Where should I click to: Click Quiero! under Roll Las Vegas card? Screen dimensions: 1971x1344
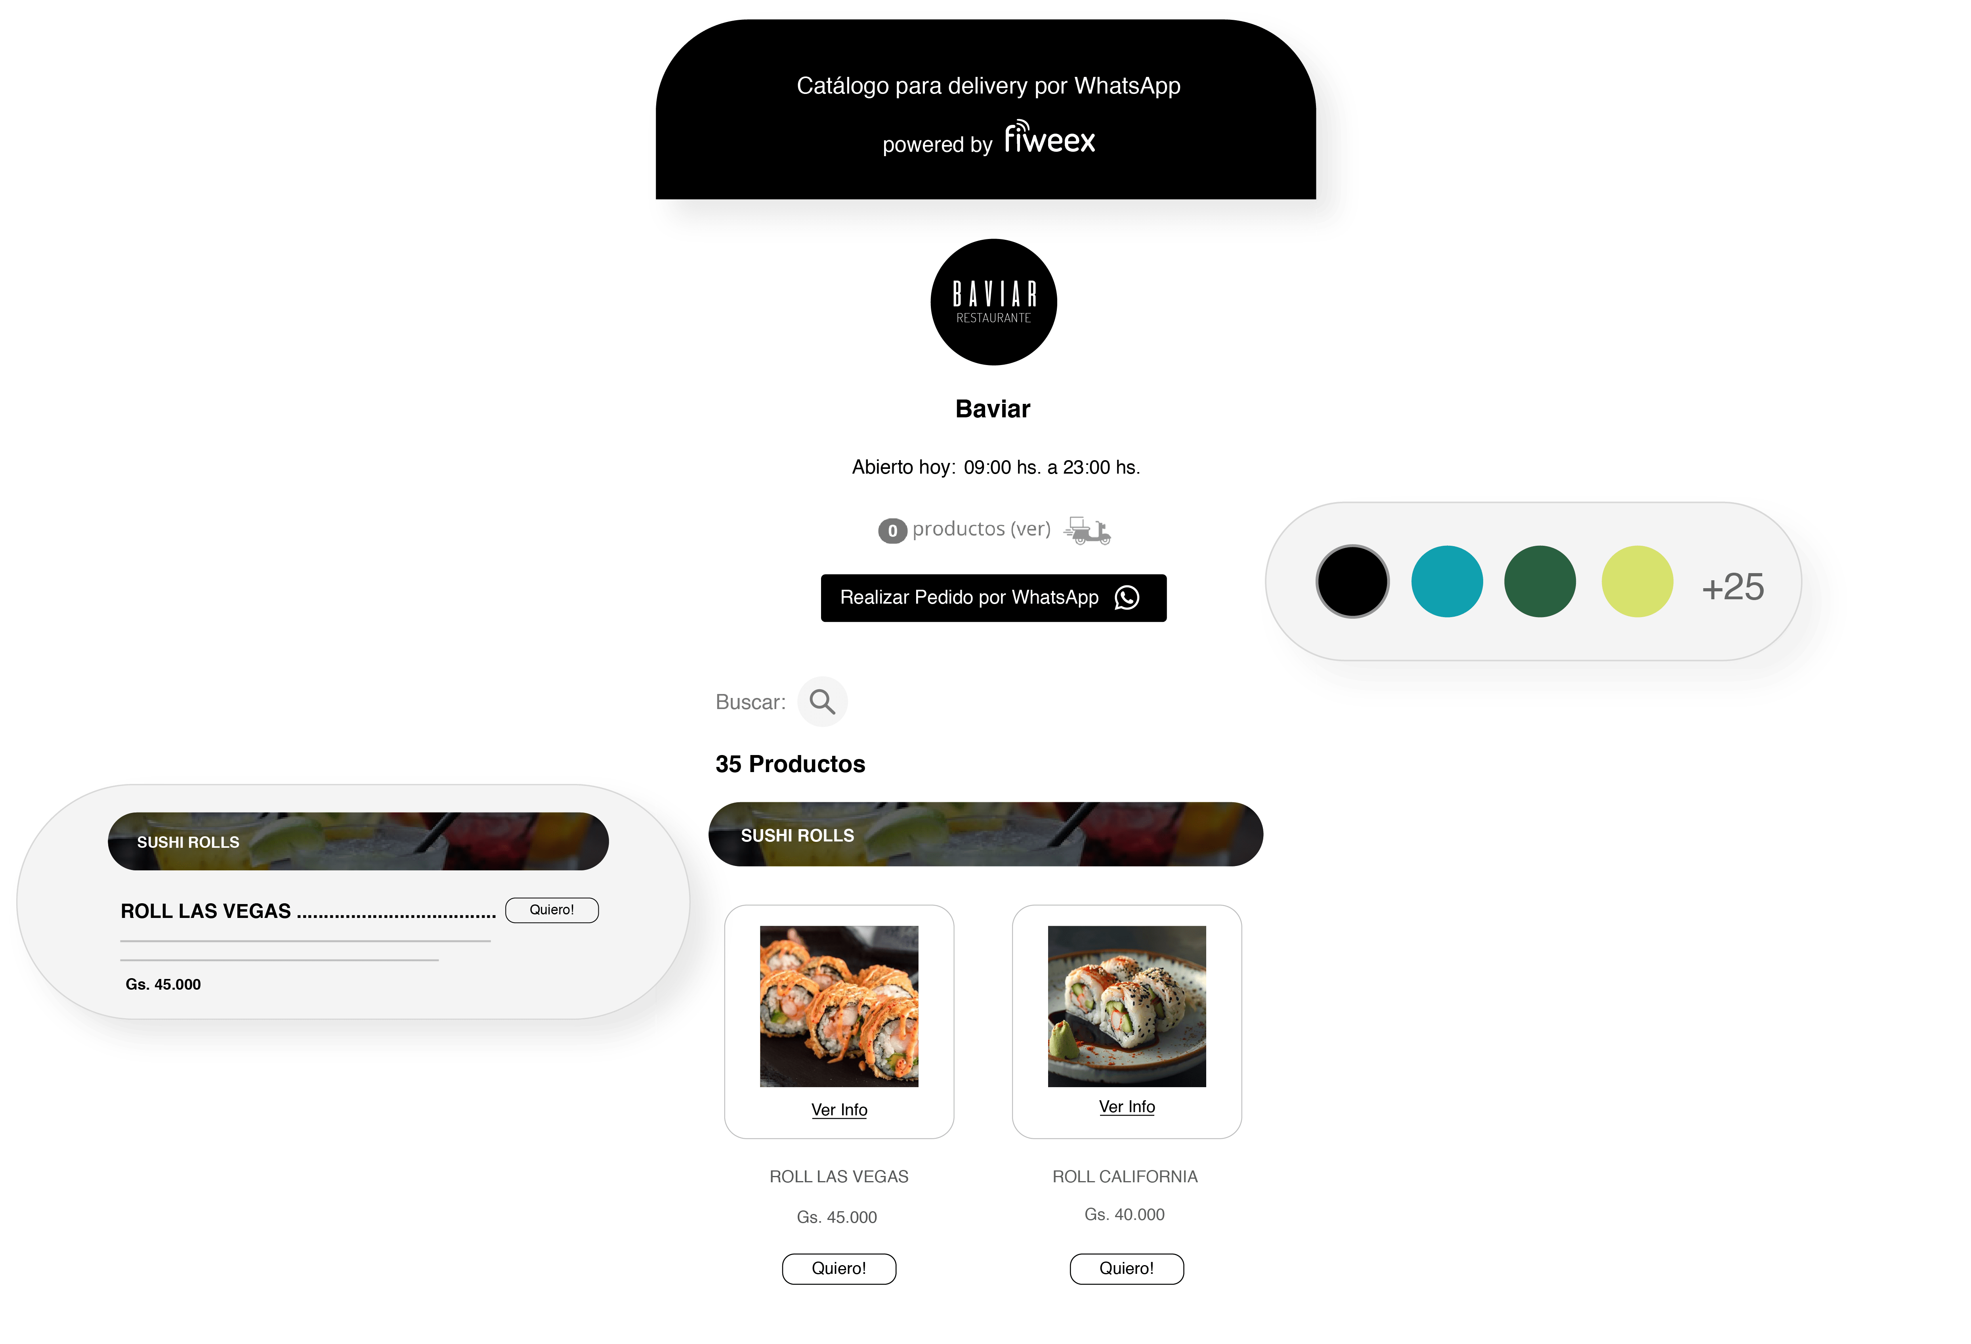(x=839, y=1268)
